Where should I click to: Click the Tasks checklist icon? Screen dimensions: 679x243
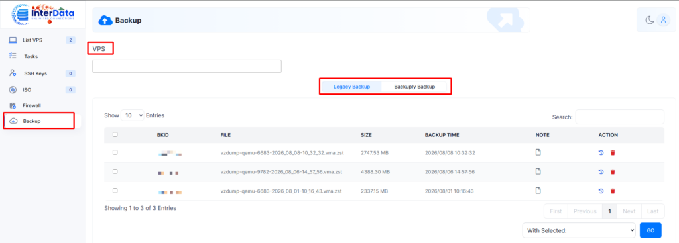pyautogui.click(x=13, y=56)
